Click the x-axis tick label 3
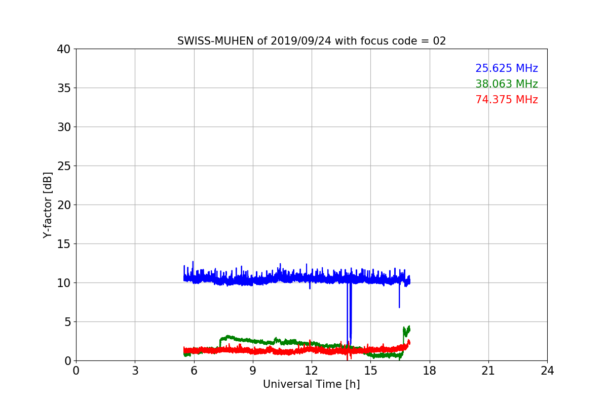Image resolution: width=608 pixels, height=405 pixels. pos(135,371)
